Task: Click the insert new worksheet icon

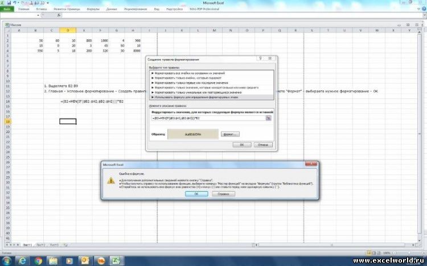Action: tap(65, 245)
